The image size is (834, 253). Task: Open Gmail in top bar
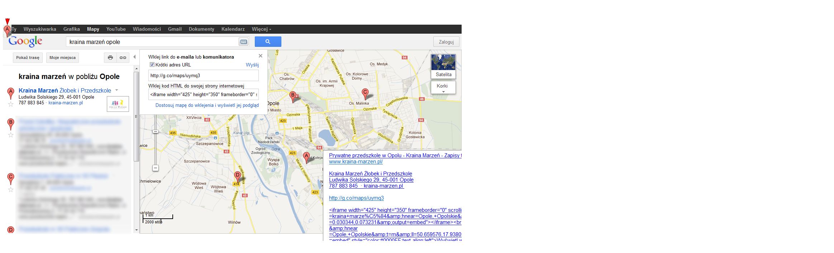(175, 29)
